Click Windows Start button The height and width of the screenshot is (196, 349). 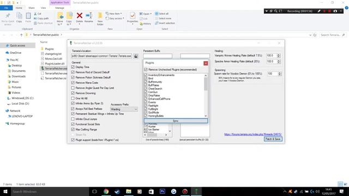tap(5, 191)
